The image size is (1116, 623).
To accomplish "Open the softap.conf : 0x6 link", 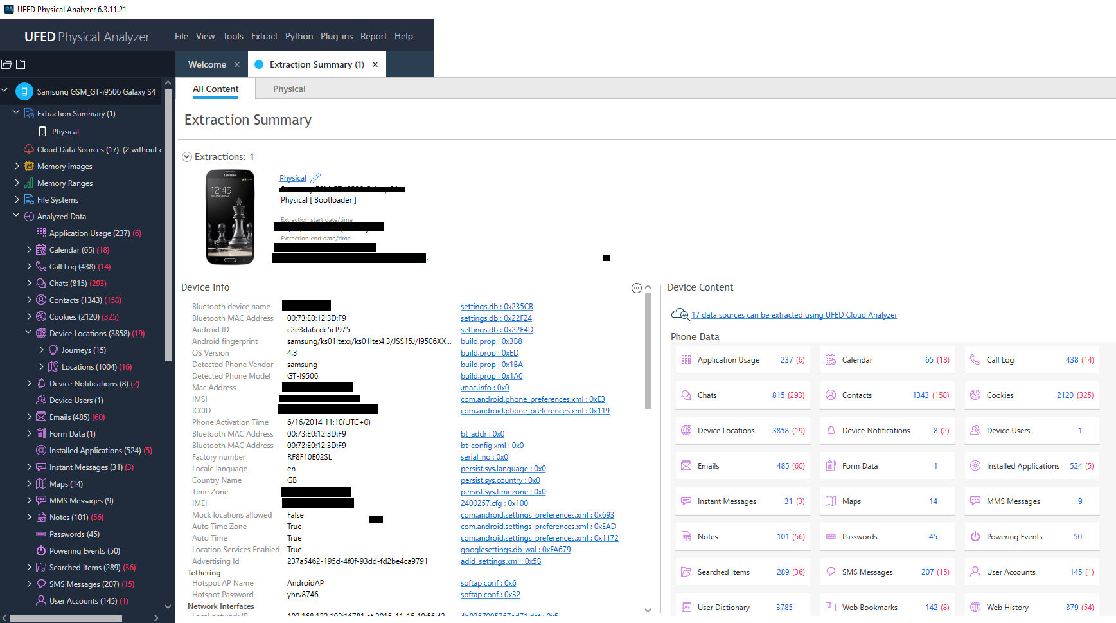I will [x=488, y=583].
